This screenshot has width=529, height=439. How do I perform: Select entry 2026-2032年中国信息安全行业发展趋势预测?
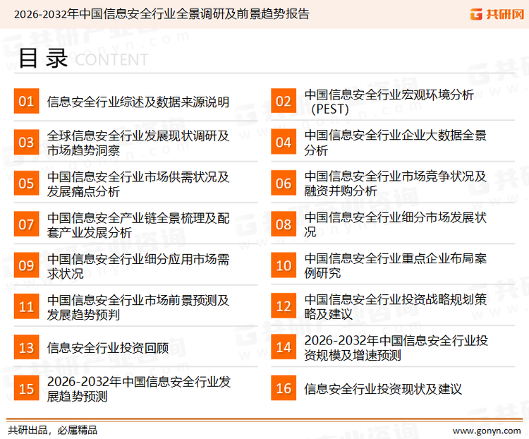coord(139,389)
